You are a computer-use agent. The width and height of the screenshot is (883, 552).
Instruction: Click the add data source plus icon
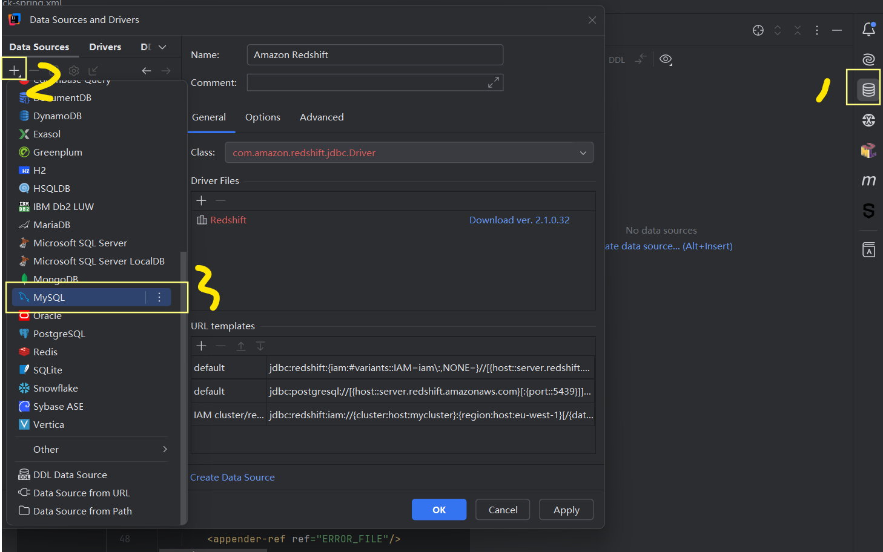click(x=14, y=70)
